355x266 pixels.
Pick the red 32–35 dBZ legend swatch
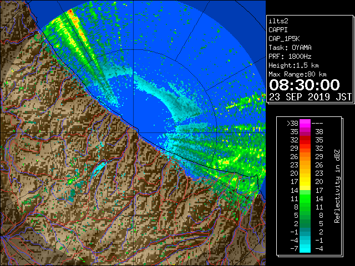[305, 140]
